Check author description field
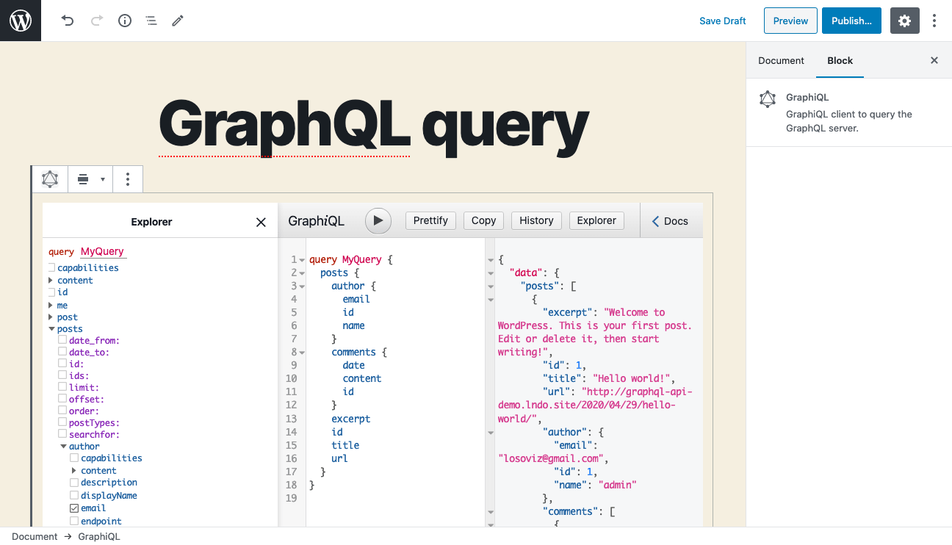 click(74, 483)
